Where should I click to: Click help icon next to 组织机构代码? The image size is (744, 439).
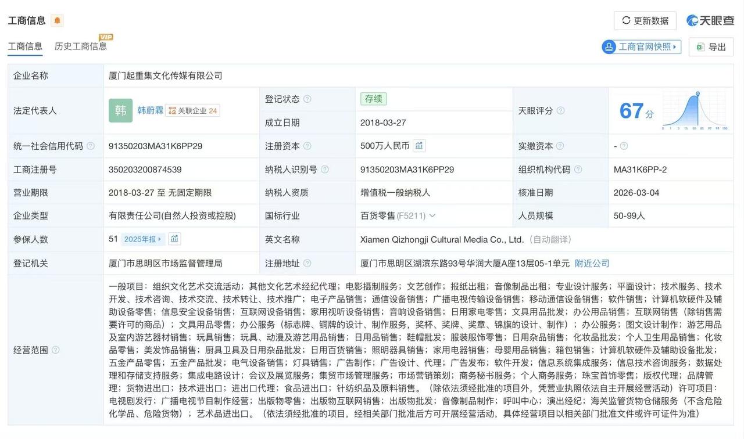pyautogui.click(x=578, y=170)
